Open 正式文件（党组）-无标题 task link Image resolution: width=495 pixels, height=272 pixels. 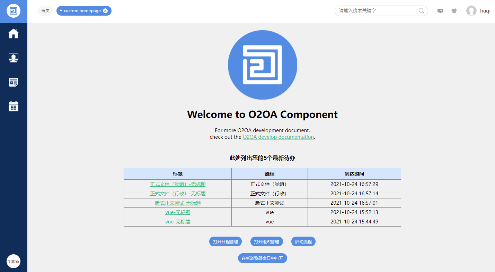point(178,184)
